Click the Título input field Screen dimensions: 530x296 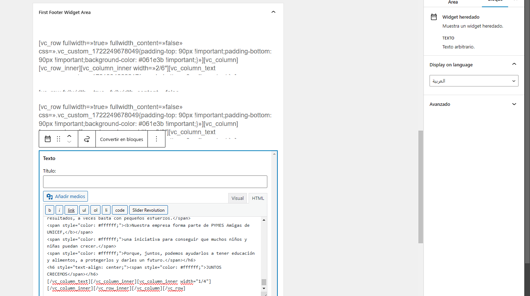tap(155, 182)
